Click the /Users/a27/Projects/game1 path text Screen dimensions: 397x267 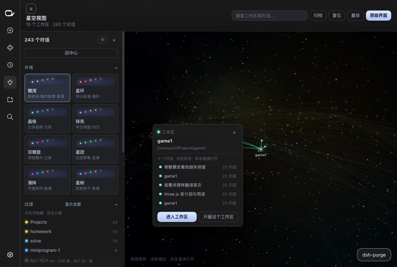[182, 148]
